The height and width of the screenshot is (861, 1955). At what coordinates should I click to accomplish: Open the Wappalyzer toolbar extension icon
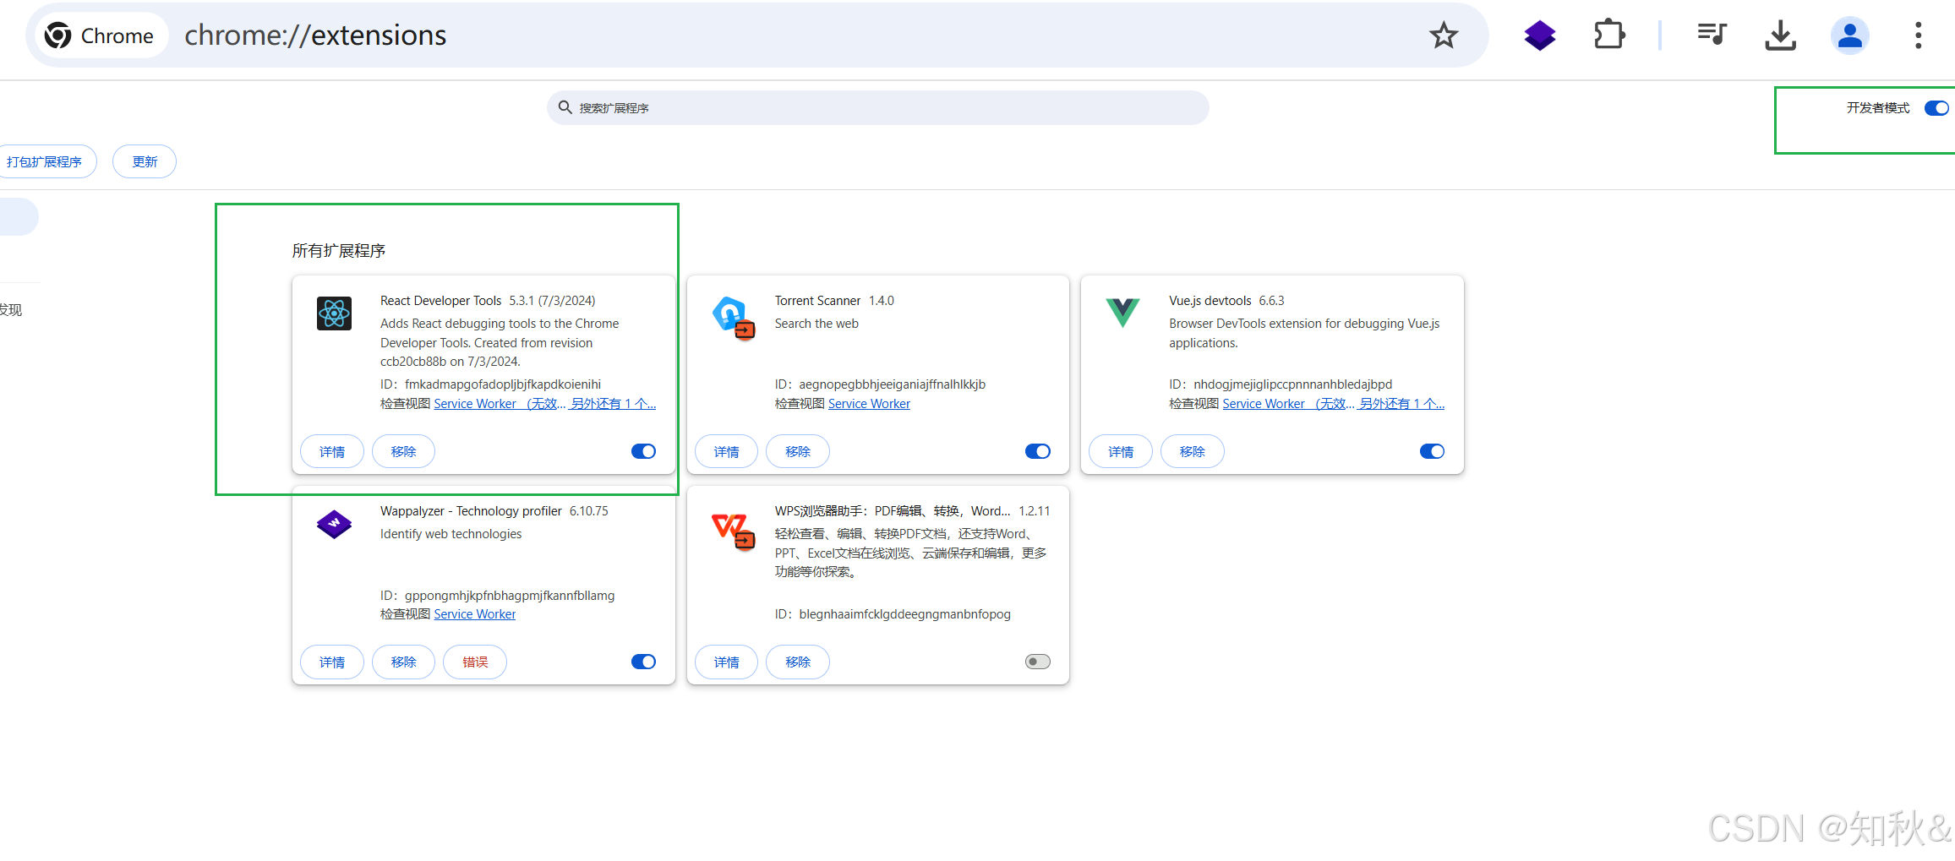(1539, 35)
